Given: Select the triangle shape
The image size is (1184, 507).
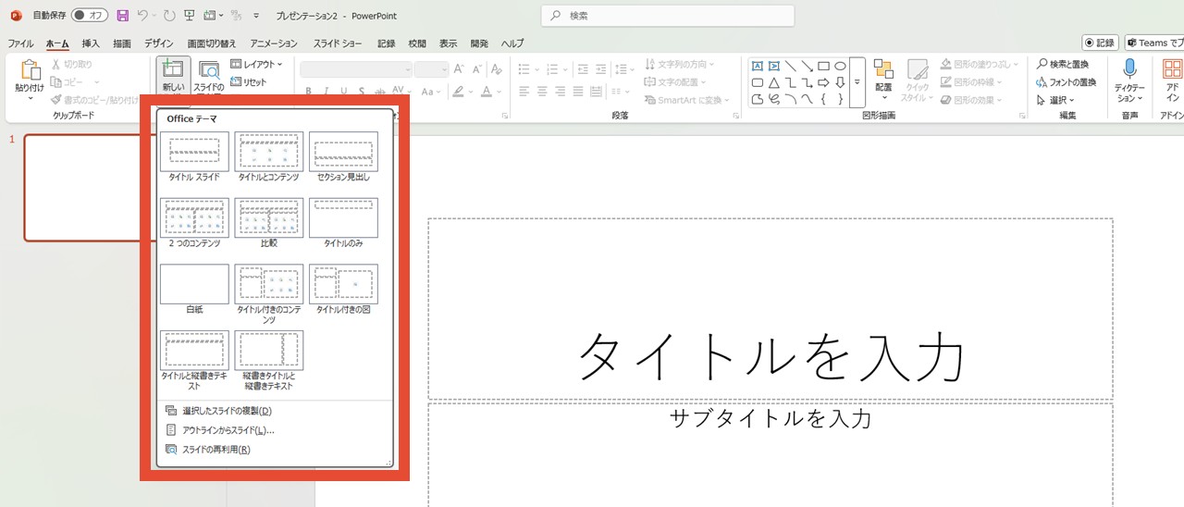Looking at the screenshot, I should [x=773, y=82].
